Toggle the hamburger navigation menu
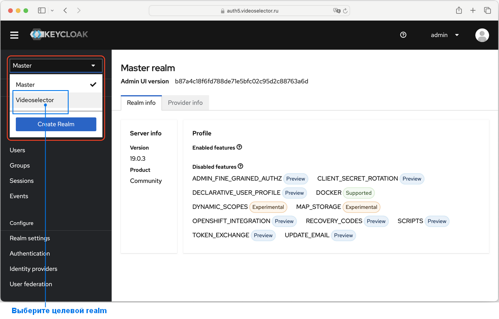The width and height of the screenshot is (499, 319). [15, 35]
